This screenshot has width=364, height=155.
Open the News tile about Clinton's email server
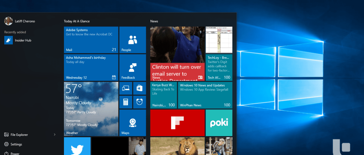point(177,53)
